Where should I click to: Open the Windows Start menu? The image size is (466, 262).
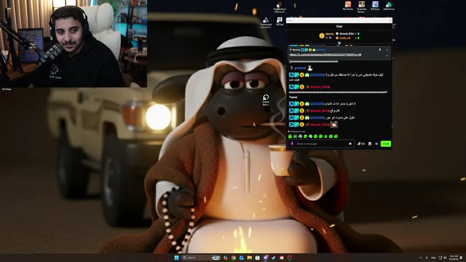(177, 258)
